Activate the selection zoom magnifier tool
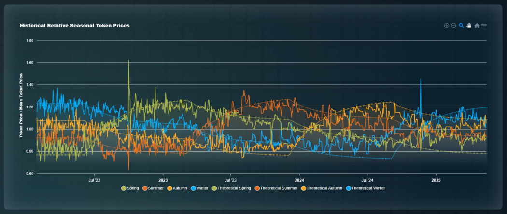 (461, 26)
